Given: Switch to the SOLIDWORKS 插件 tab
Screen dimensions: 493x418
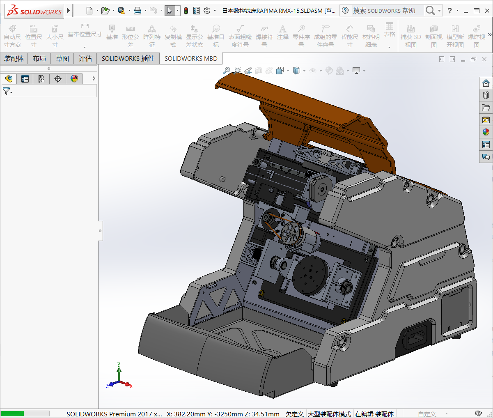Looking at the screenshot, I should 128,59.
